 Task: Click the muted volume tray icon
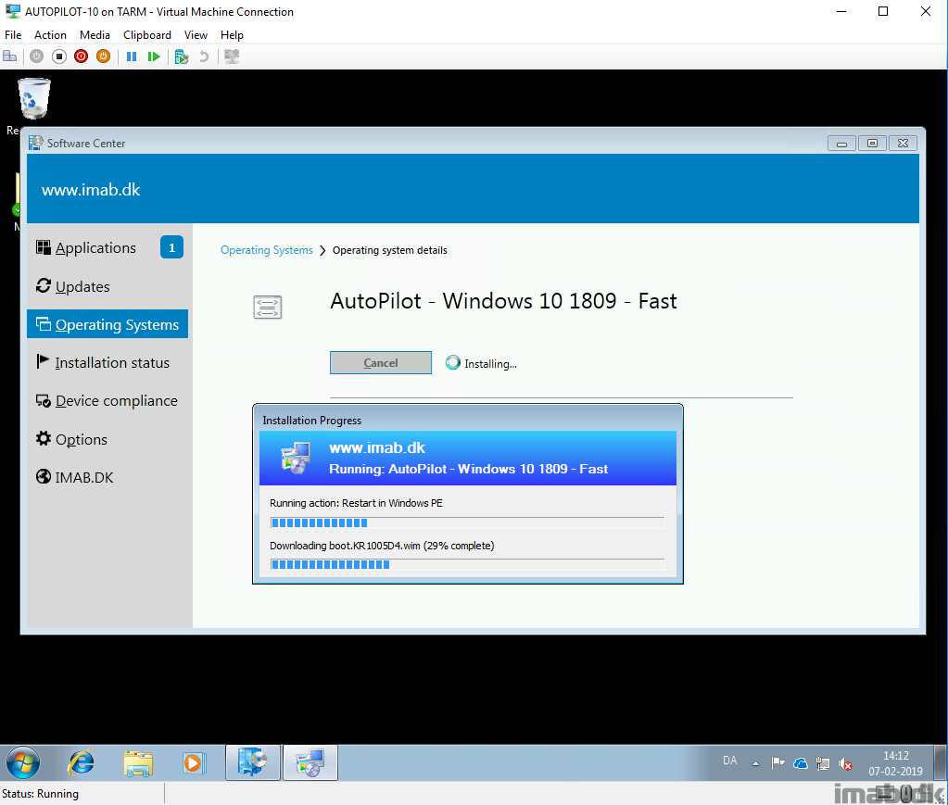click(845, 764)
